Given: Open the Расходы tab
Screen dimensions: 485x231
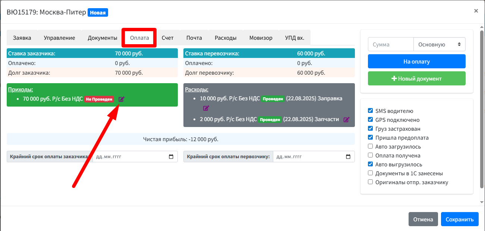Looking at the screenshot, I should [226, 38].
